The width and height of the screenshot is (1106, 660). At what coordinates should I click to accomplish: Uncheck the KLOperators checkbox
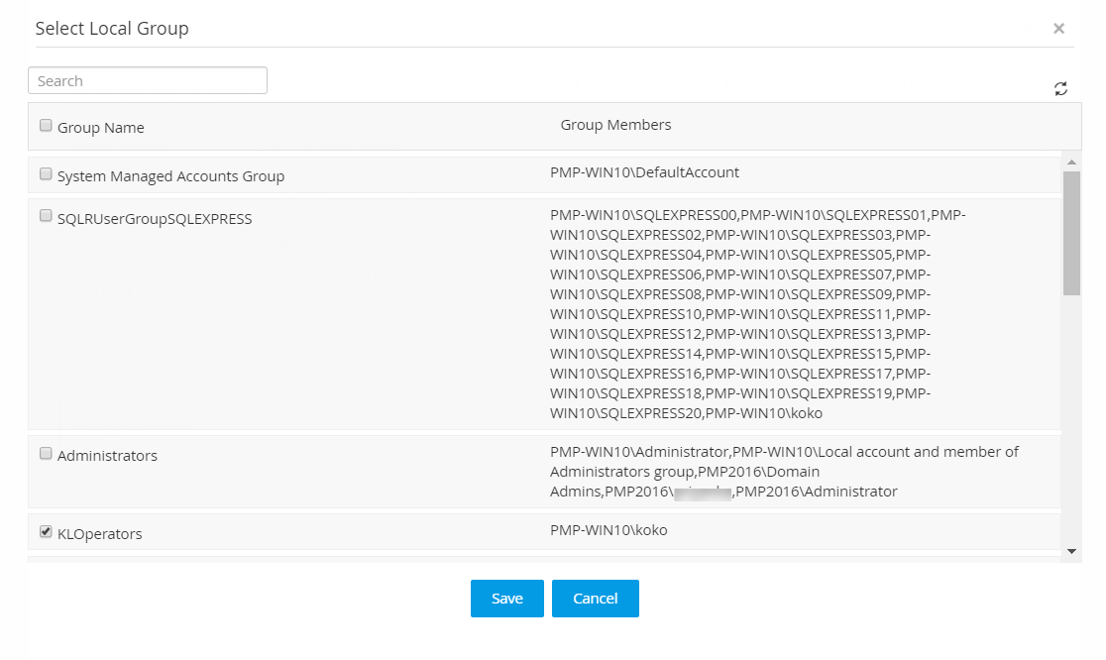[x=46, y=531]
